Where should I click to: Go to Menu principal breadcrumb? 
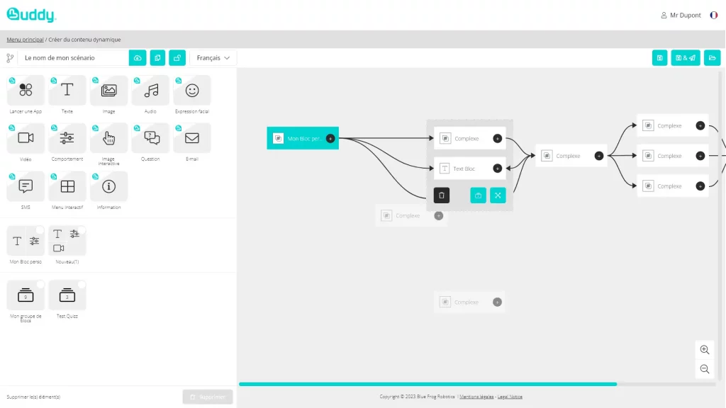coord(25,40)
